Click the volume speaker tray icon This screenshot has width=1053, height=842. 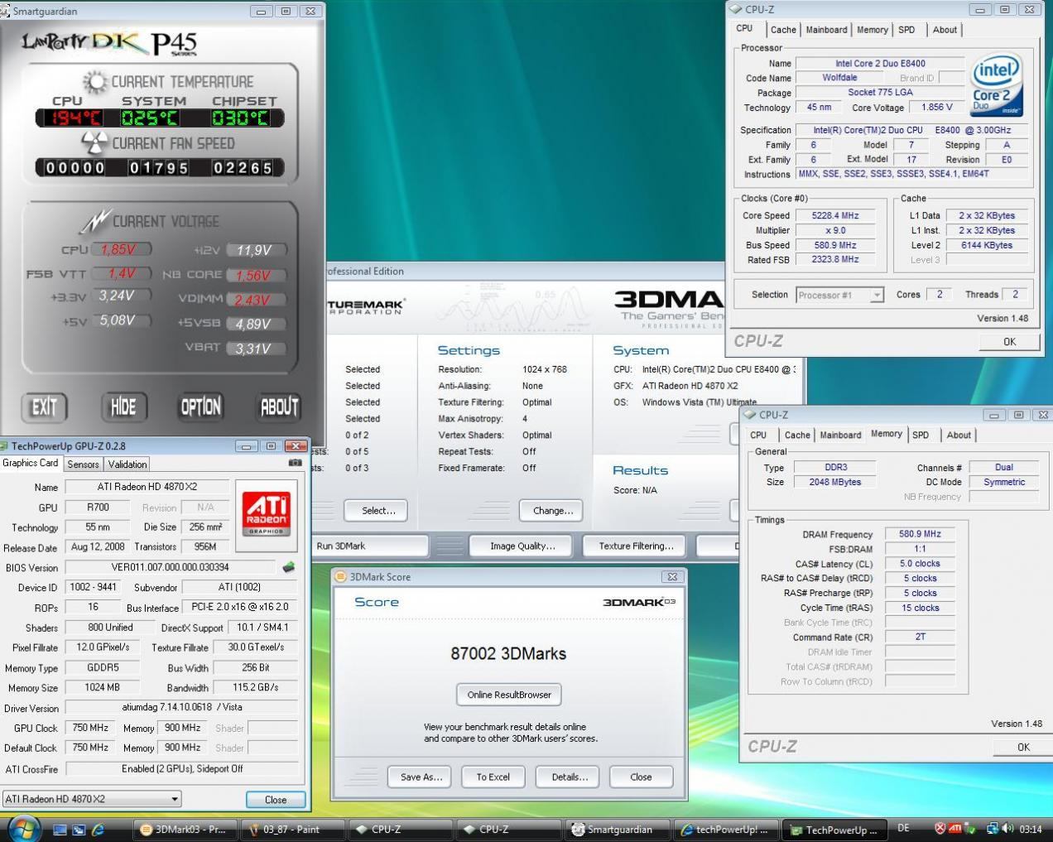(1007, 828)
